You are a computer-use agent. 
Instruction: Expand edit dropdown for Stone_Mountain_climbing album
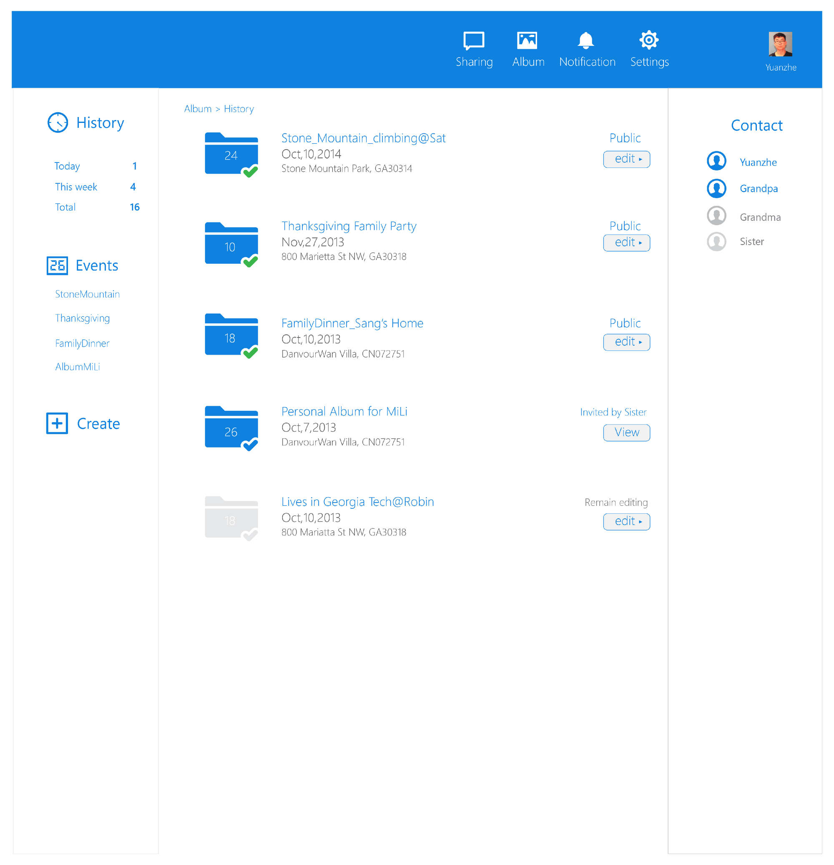coord(626,159)
